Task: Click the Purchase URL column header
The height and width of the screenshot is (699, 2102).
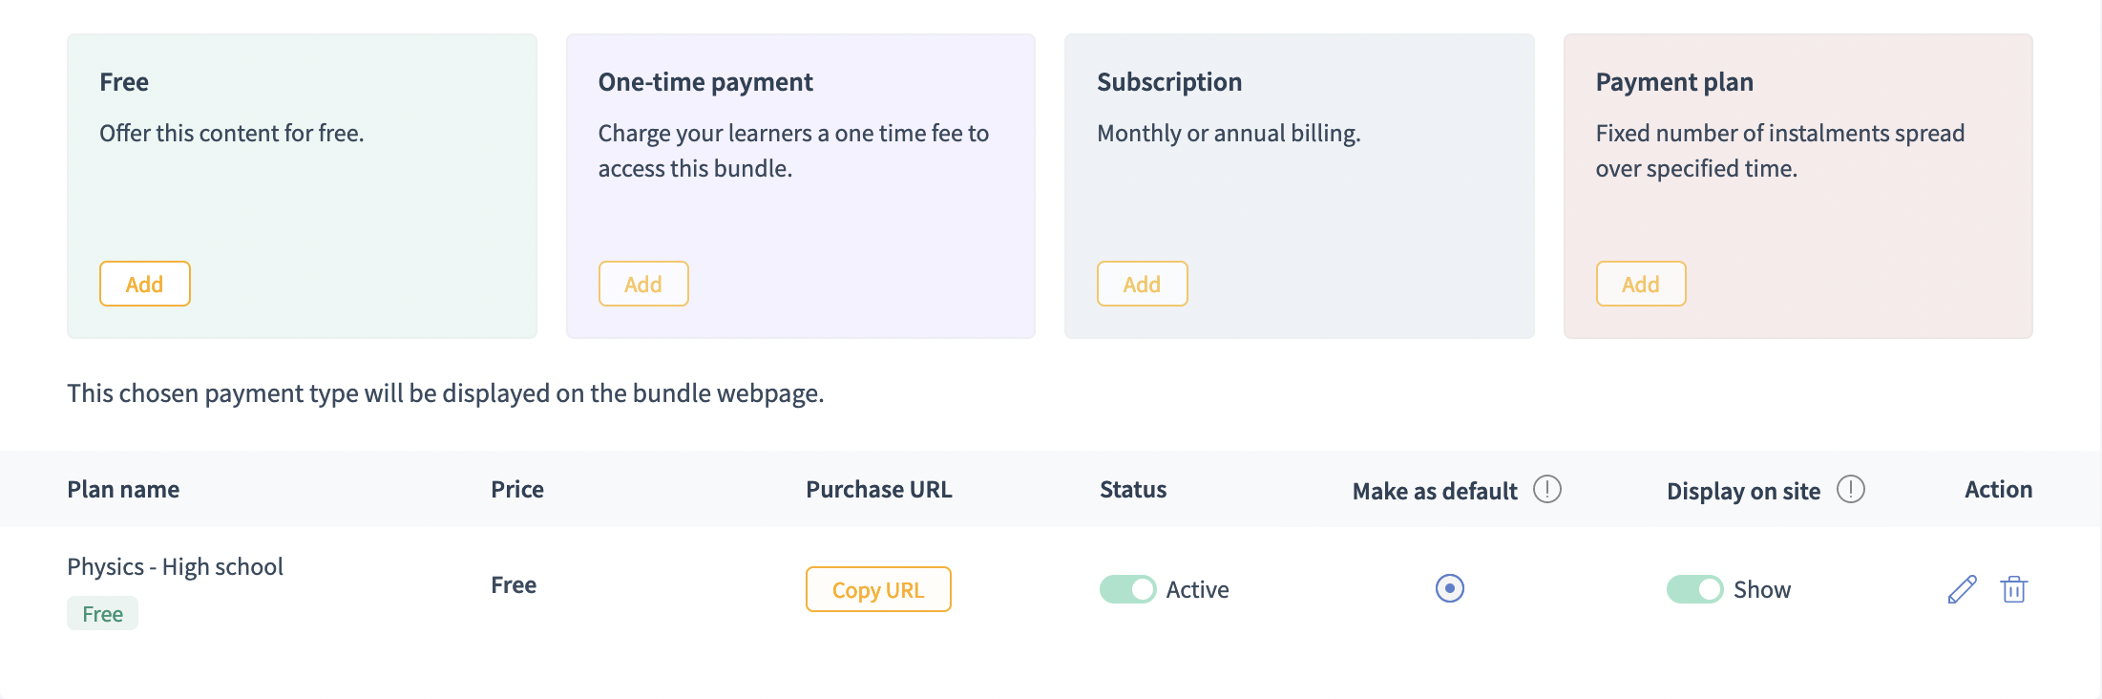Action: pos(878,489)
